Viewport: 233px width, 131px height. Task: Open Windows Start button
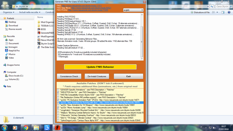click(x=4, y=128)
